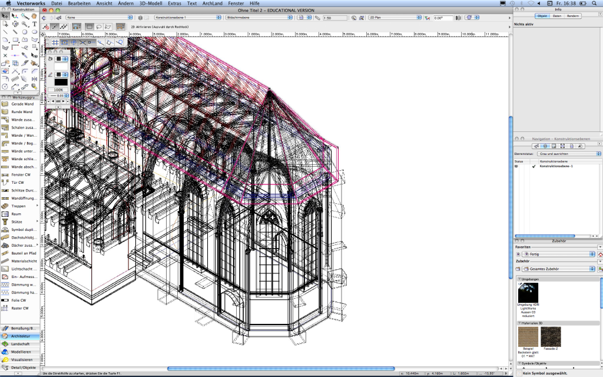Select the Double Line tool
Screen dimensions: 603x377
tap(15, 32)
